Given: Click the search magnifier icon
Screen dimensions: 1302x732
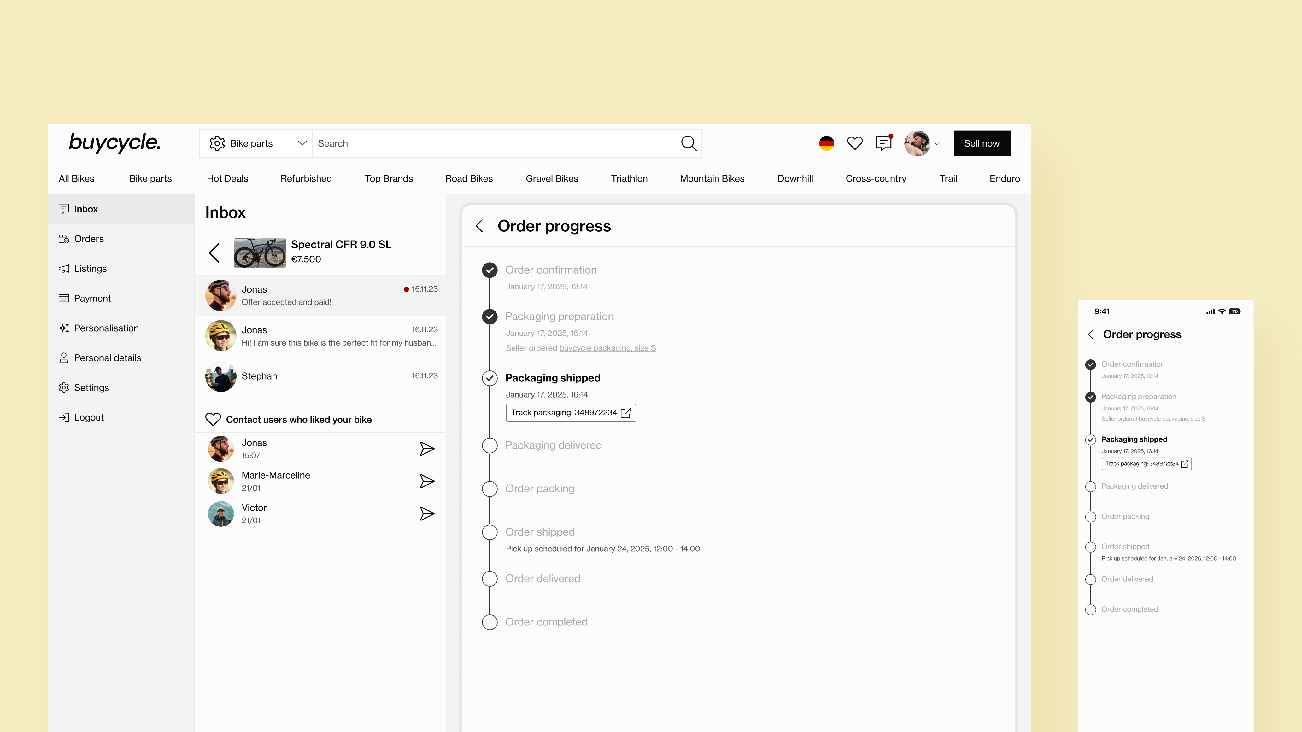Looking at the screenshot, I should (689, 143).
